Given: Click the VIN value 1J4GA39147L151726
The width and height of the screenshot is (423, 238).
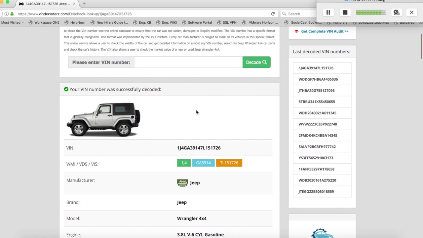Looking at the screenshot, I should click(199, 148).
